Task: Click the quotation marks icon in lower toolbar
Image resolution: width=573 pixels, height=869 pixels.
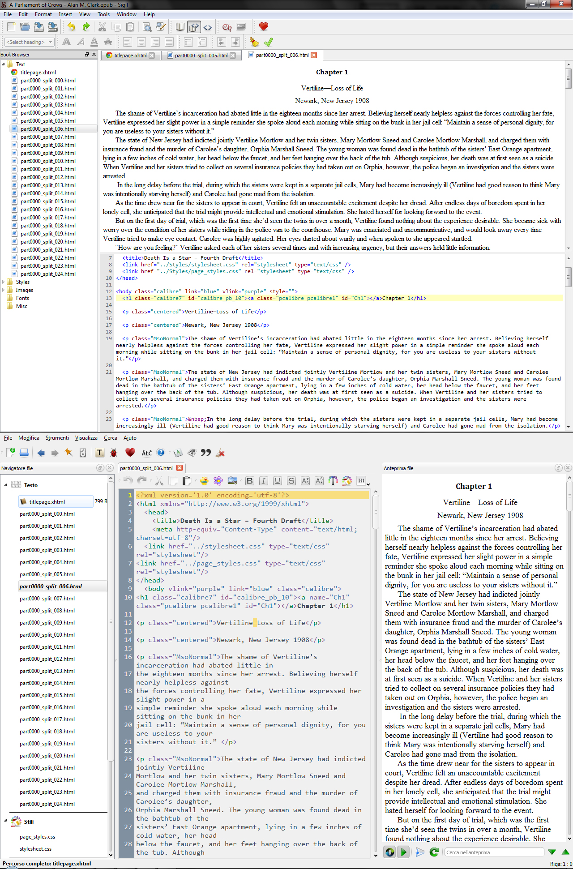Action: click(206, 453)
